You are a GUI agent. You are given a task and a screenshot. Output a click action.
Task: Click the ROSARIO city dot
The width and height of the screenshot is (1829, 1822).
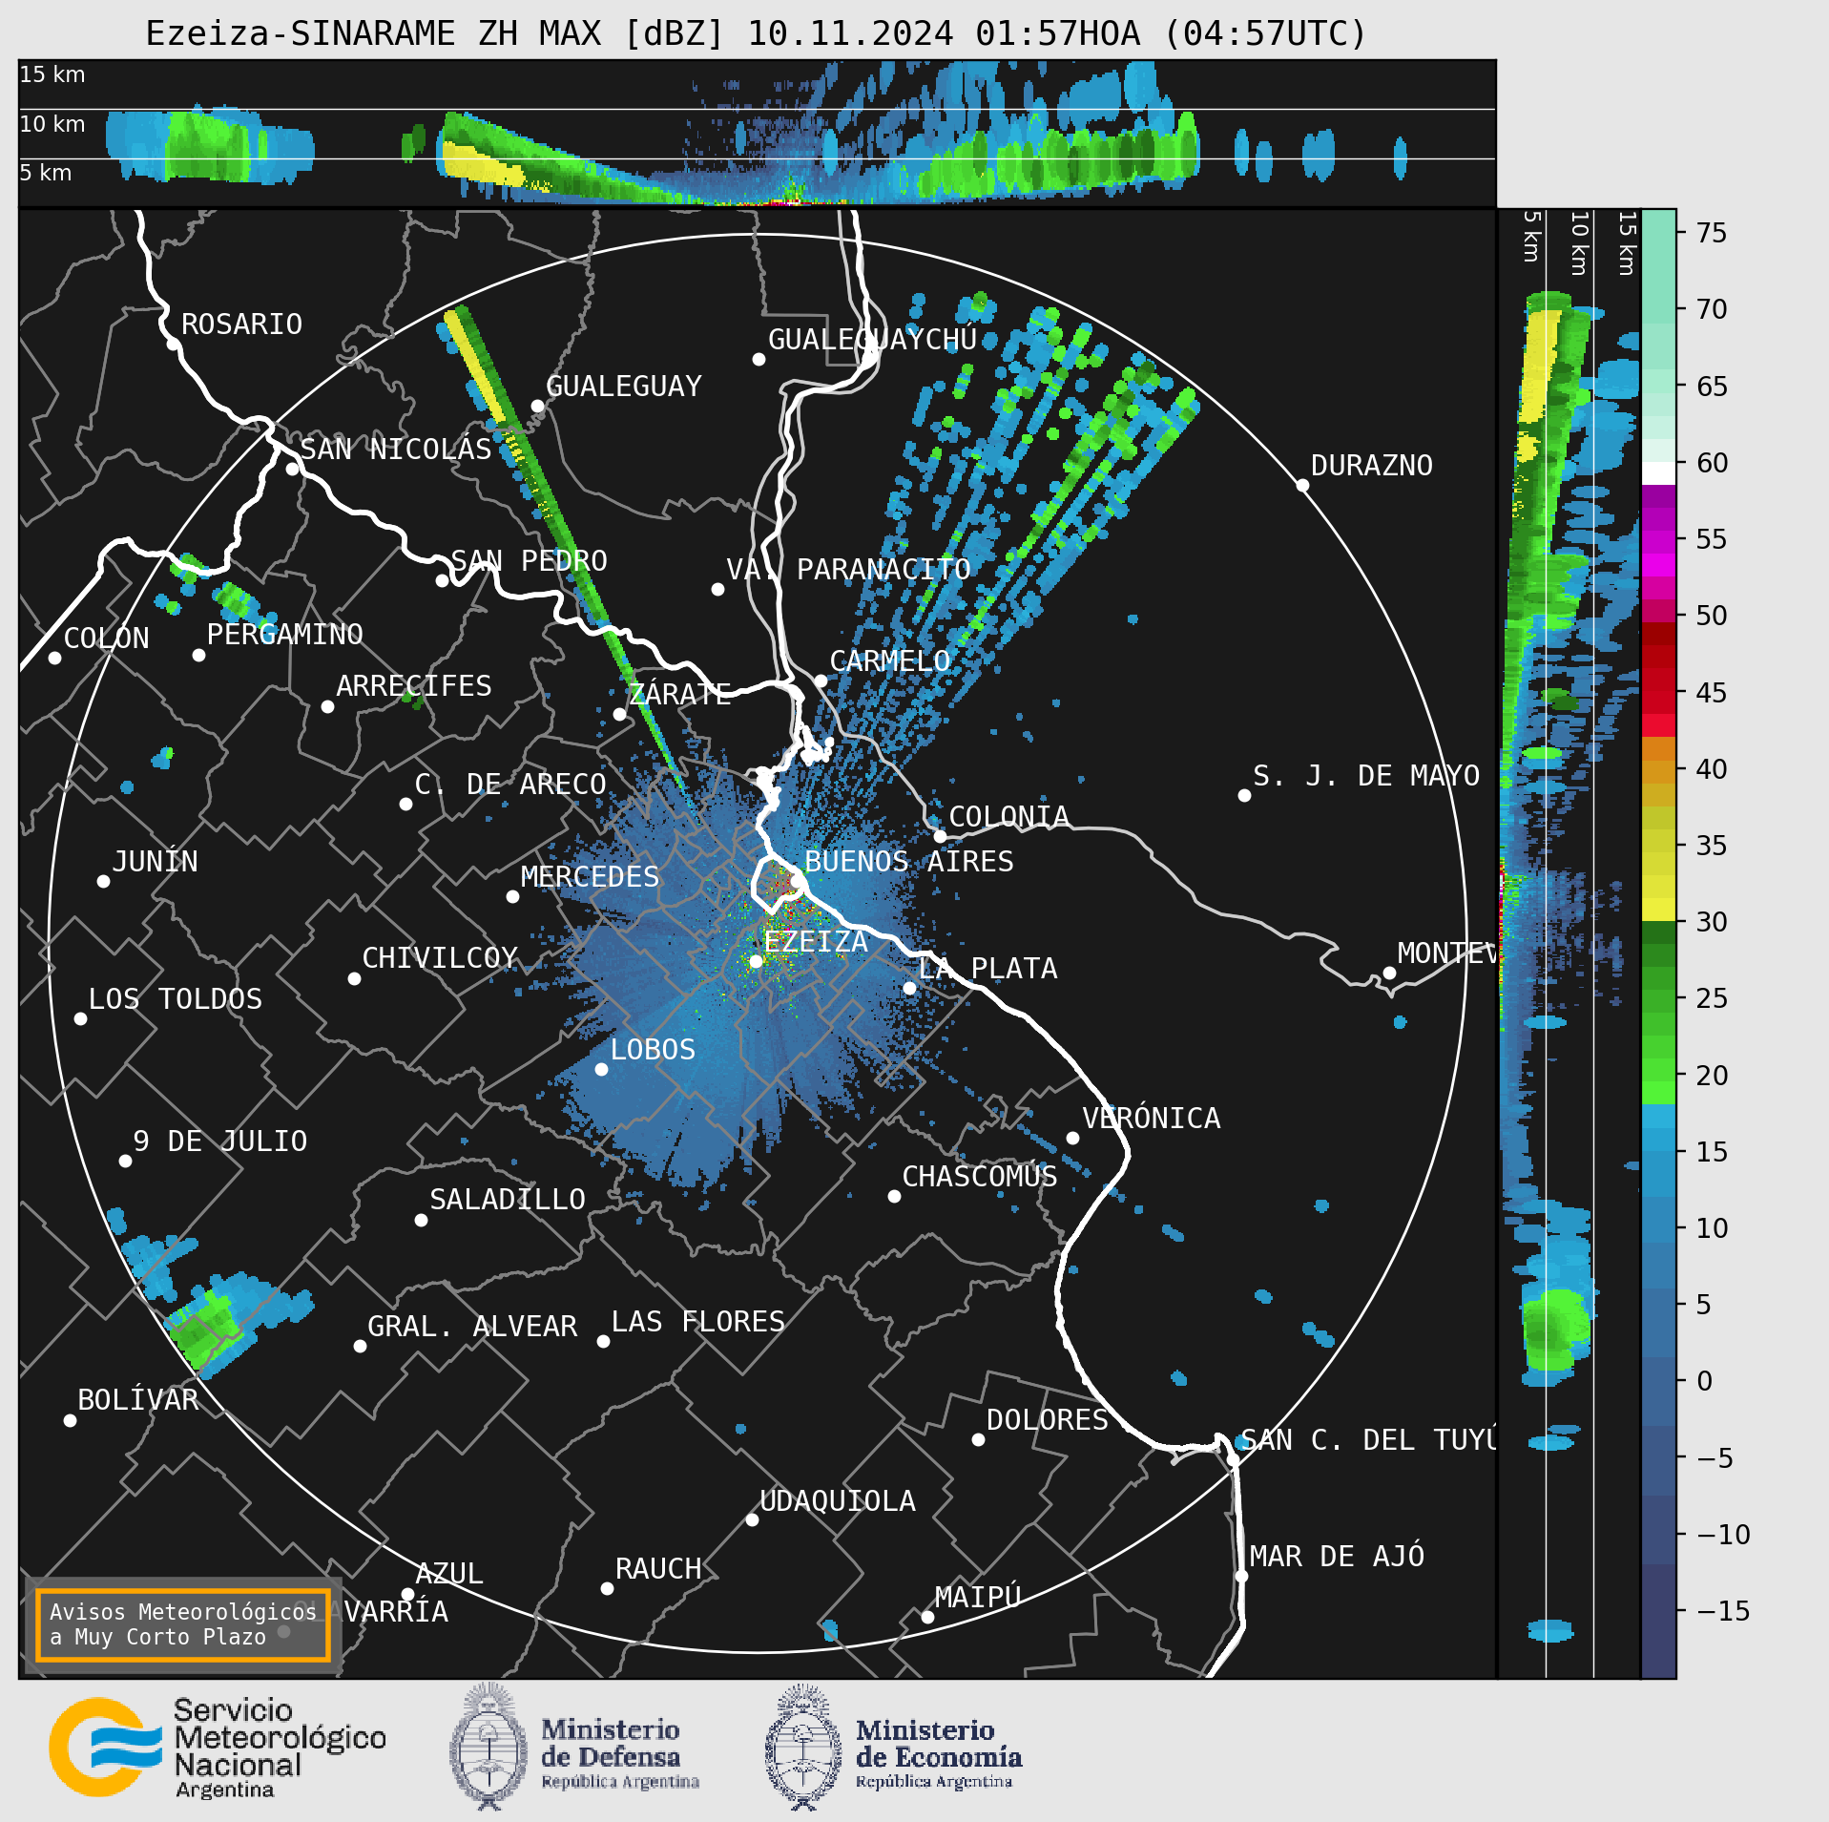(173, 345)
